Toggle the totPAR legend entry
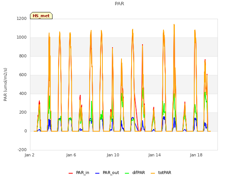 point(161,172)
